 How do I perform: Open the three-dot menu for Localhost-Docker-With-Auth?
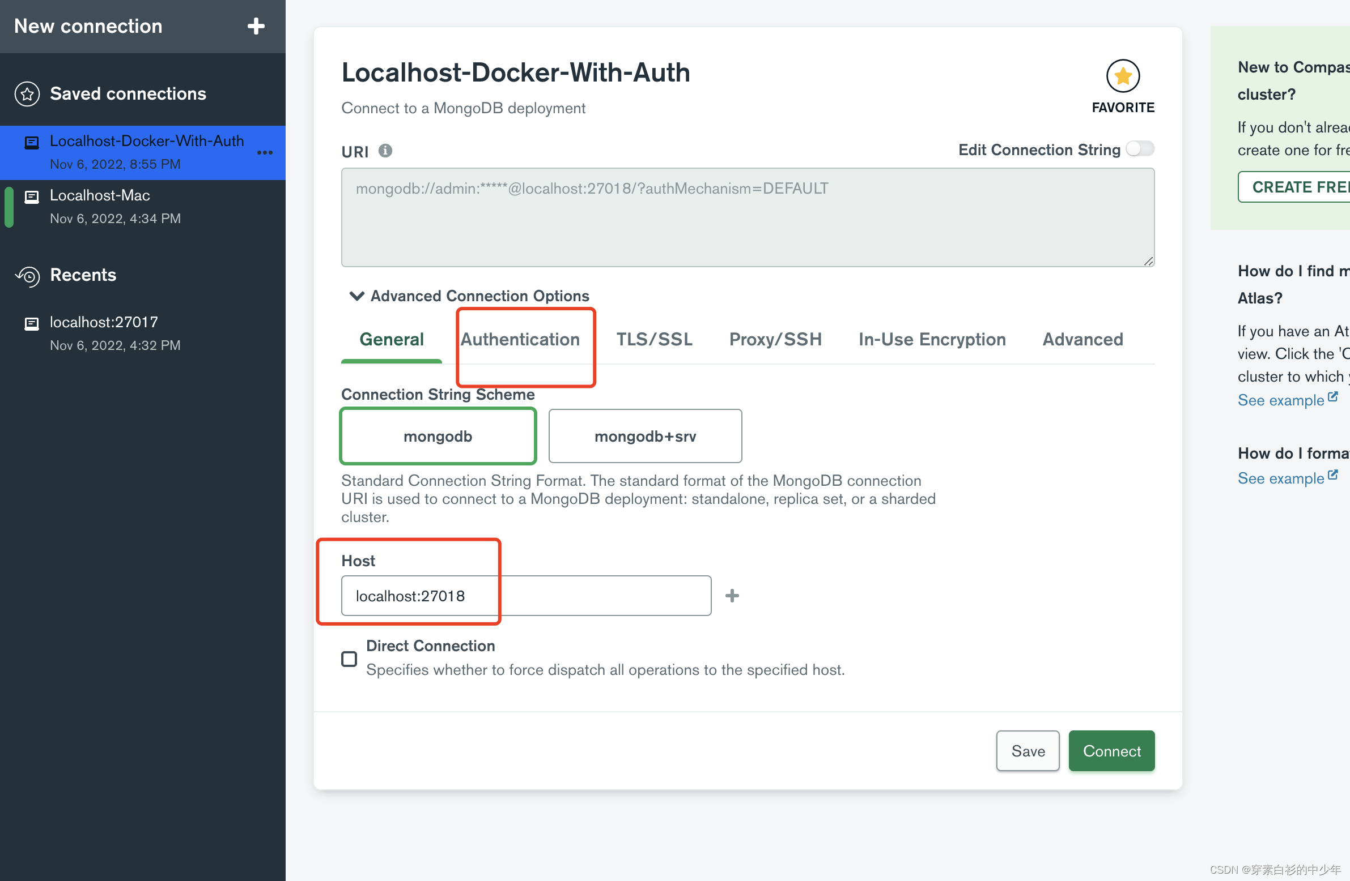tap(265, 152)
